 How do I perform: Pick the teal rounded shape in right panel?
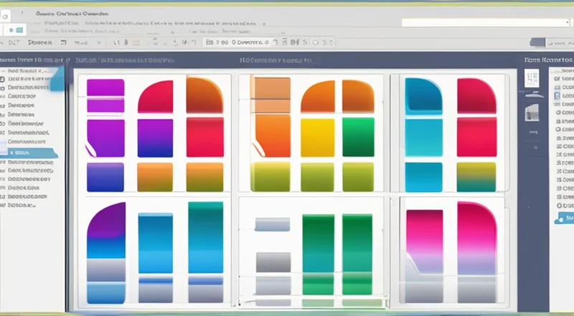point(423,96)
